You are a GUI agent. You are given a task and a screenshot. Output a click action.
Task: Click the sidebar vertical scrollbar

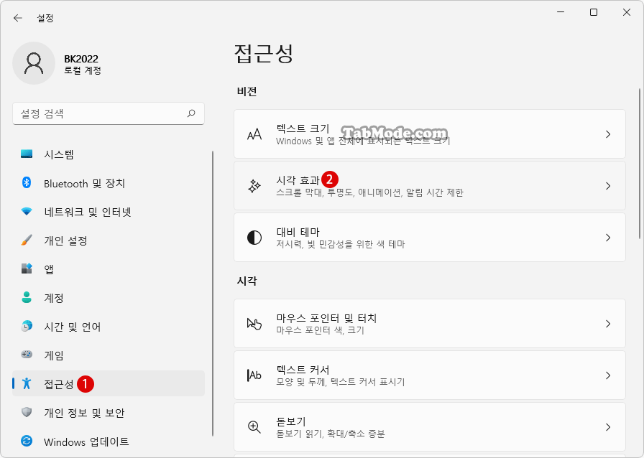click(212, 294)
